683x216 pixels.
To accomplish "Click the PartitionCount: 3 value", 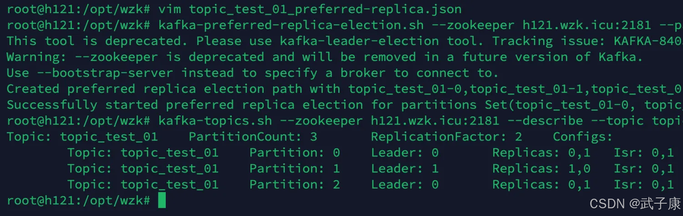I will 253,136.
